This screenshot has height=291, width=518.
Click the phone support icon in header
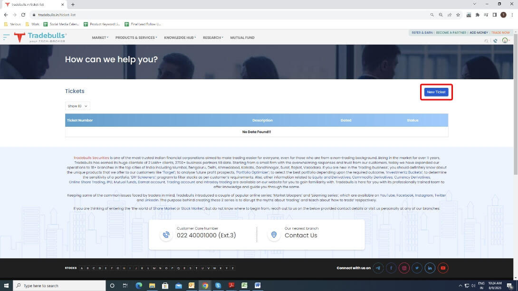pos(495,41)
